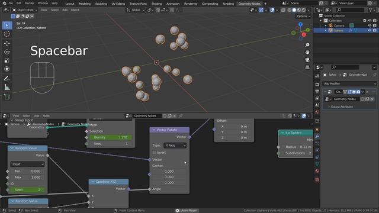This screenshot has height=213, width=379.
Task: Adjust Random Value Seed field
Action: 27,190
